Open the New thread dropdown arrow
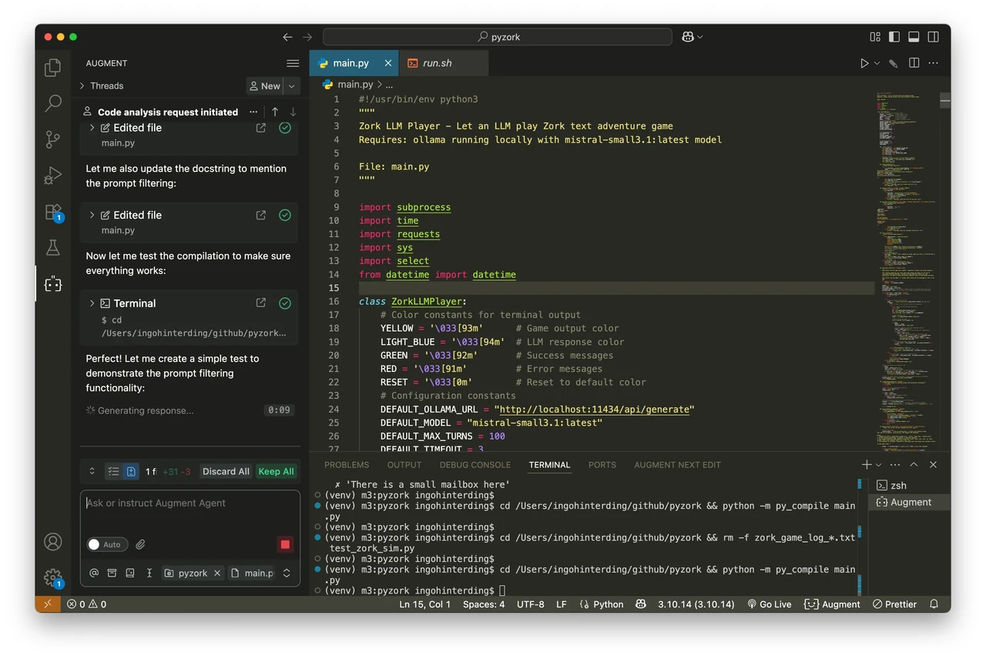Viewport: 986px width, 659px height. click(292, 86)
